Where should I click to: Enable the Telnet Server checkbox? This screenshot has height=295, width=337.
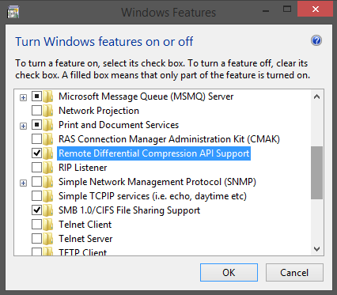tap(36, 239)
